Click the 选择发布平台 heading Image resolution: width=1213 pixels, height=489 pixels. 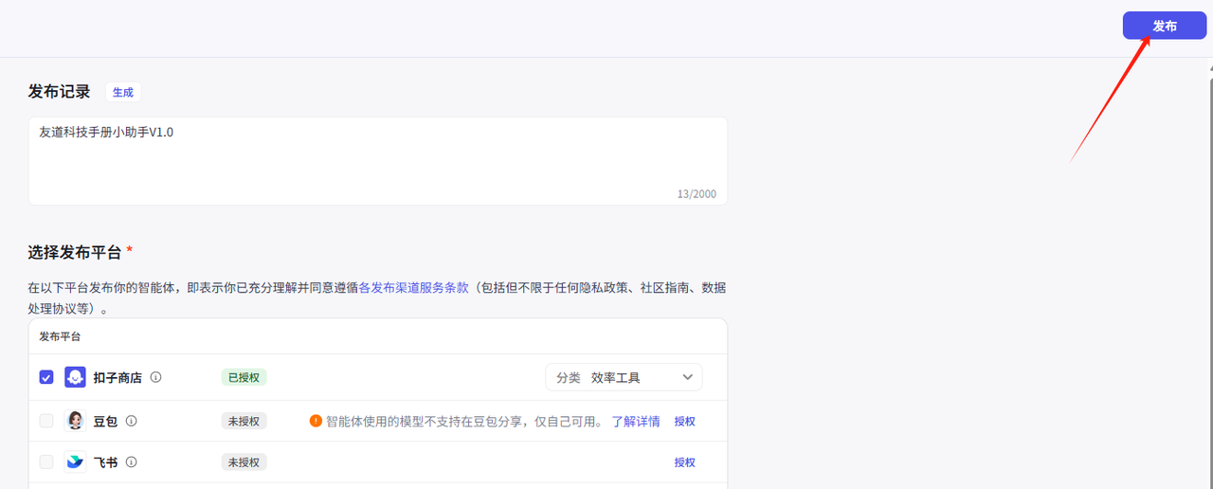pos(75,252)
